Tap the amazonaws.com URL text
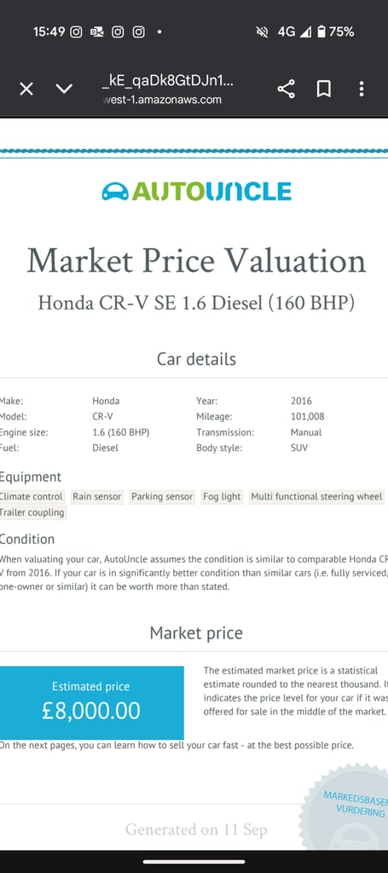 (163, 100)
